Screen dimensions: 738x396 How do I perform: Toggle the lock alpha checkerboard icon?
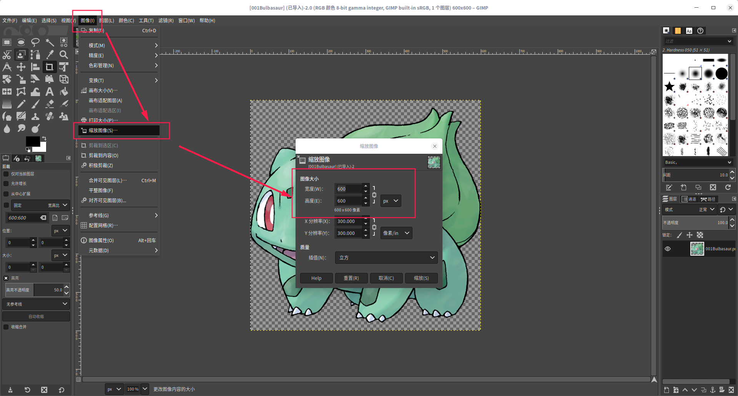(x=700, y=235)
